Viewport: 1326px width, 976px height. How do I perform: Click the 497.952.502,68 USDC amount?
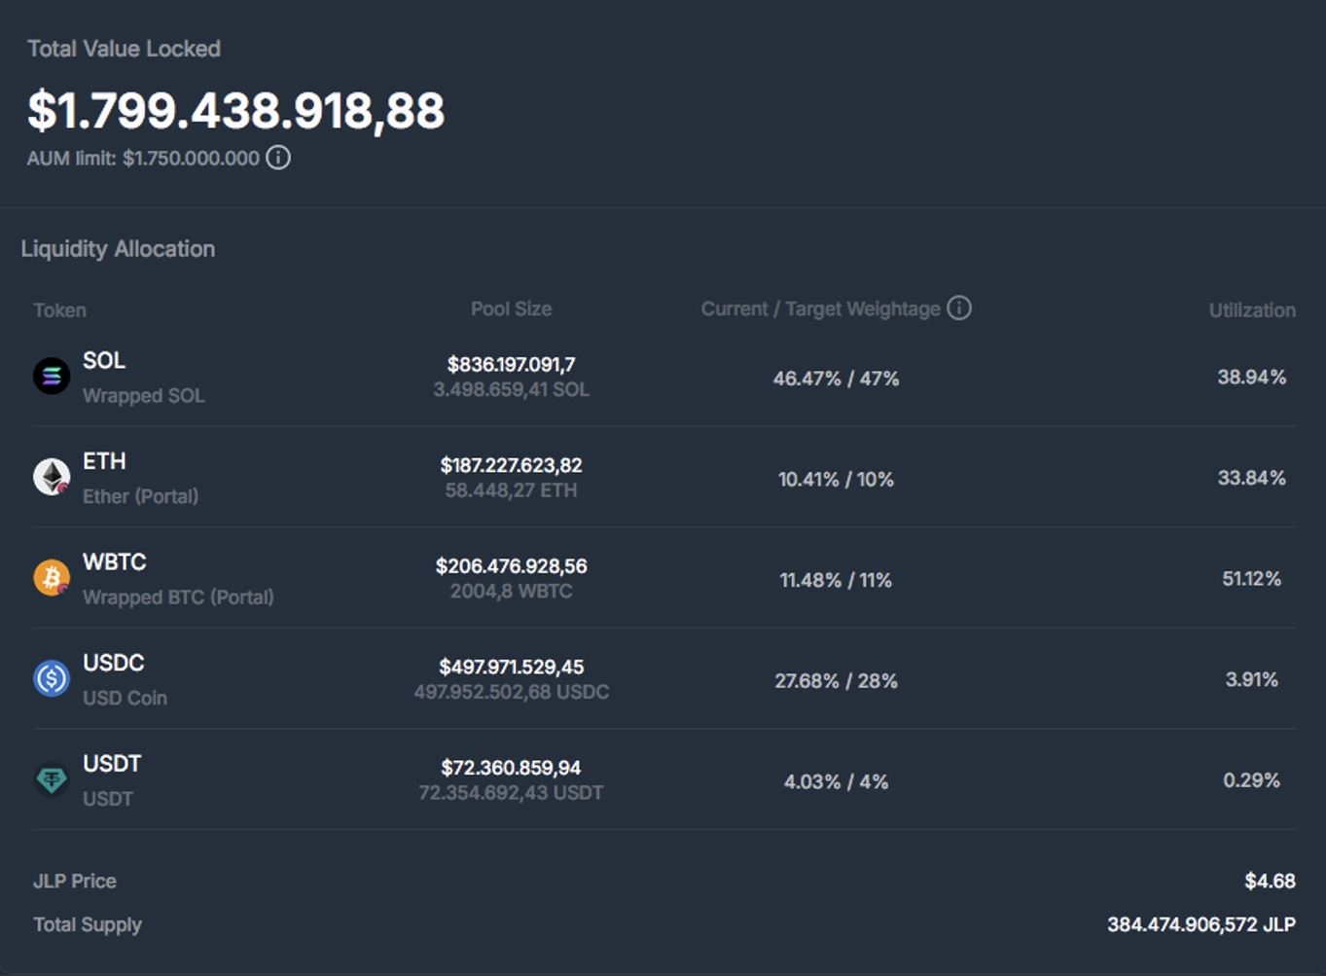511,692
